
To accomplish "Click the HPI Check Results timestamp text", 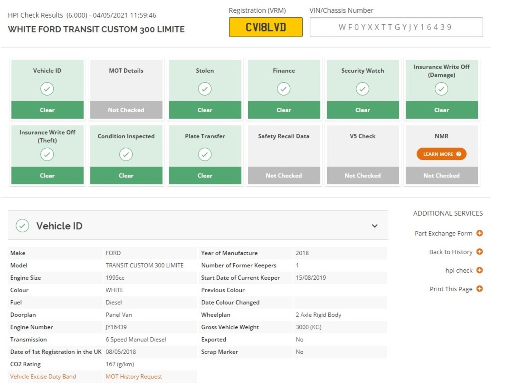I will 82,15.
